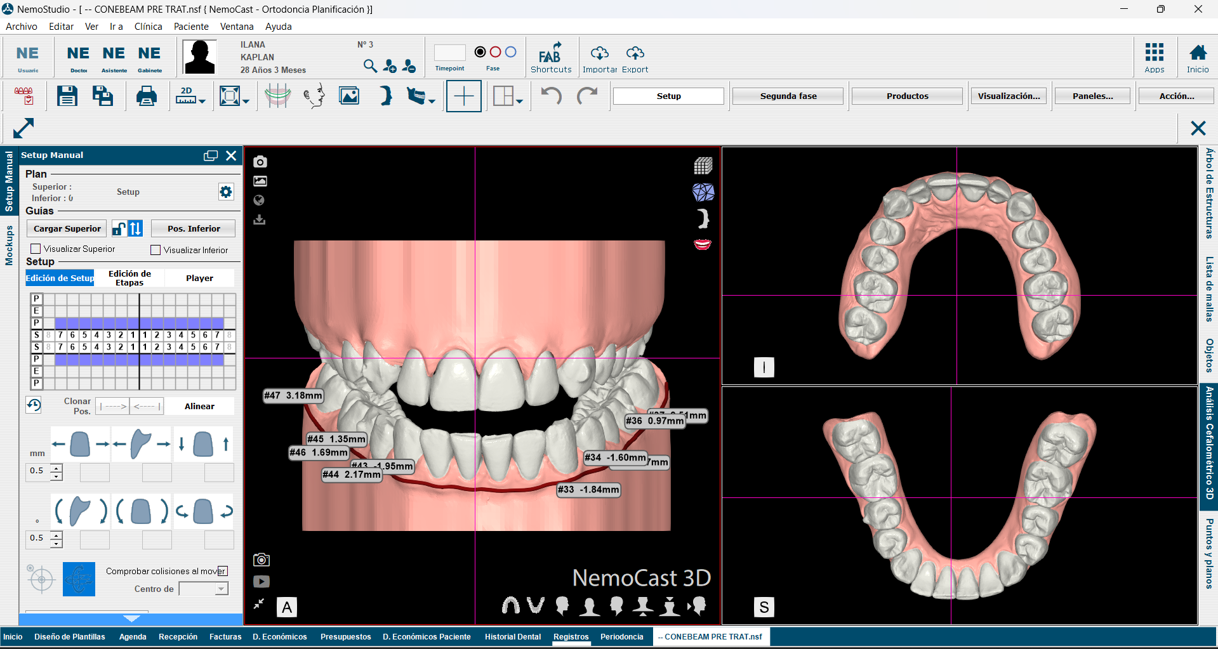Switch to Player tab
The width and height of the screenshot is (1218, 649).
199,278
